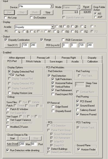Switch to the FHWA Vehicle tab
108x159 pixels.
(33, 61)
